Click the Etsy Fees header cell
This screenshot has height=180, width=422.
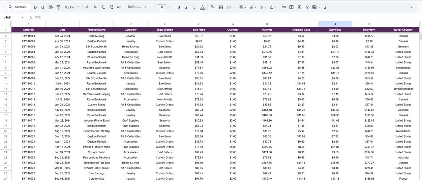pyautogui.click(x=335, y=30)
